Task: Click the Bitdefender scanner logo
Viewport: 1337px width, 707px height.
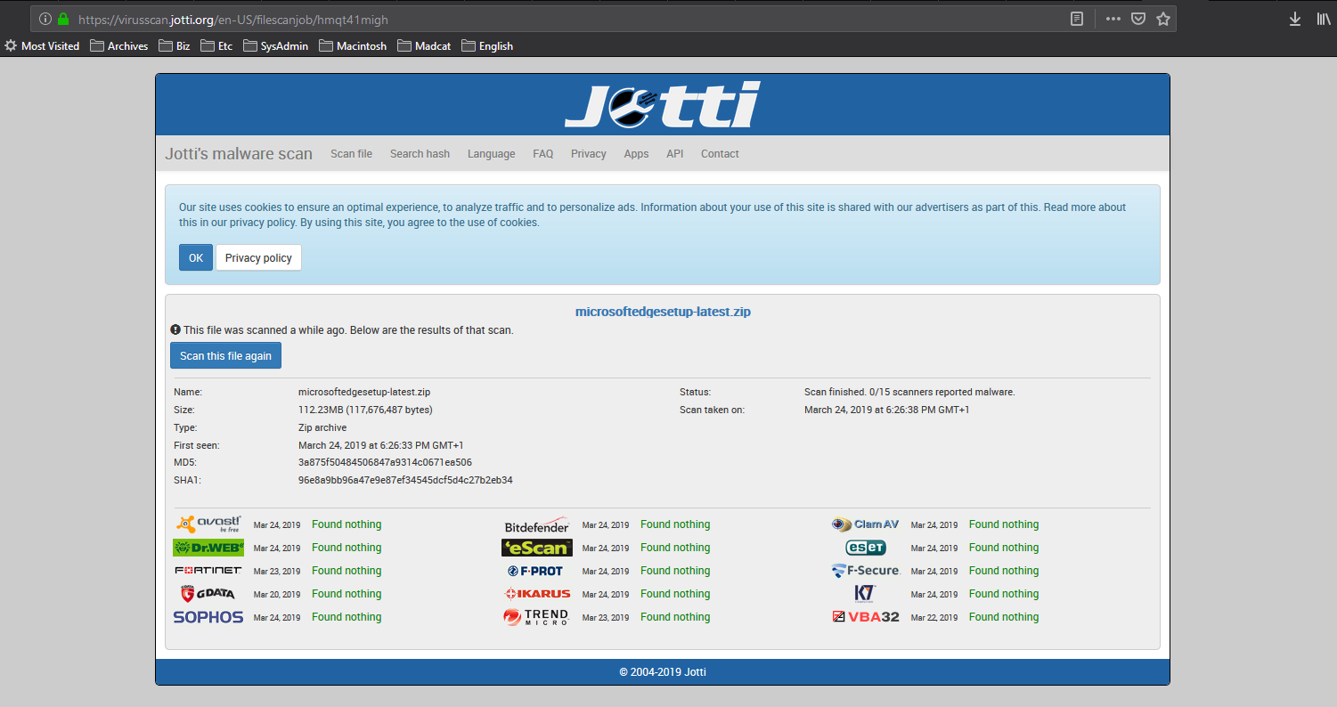Action: coord(537,524)
